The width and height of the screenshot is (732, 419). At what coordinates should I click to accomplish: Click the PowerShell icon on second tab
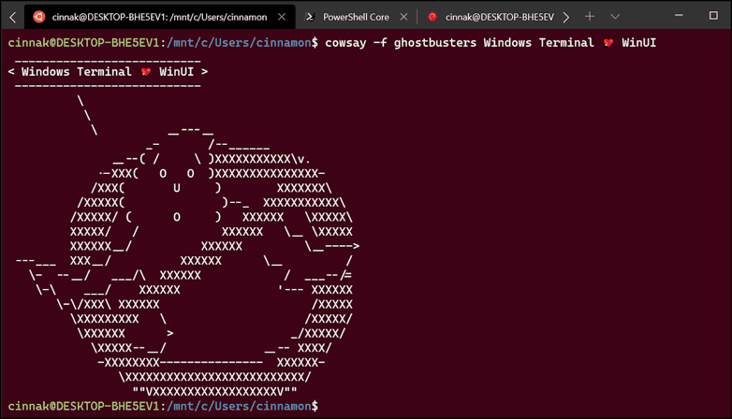(309, 17)
